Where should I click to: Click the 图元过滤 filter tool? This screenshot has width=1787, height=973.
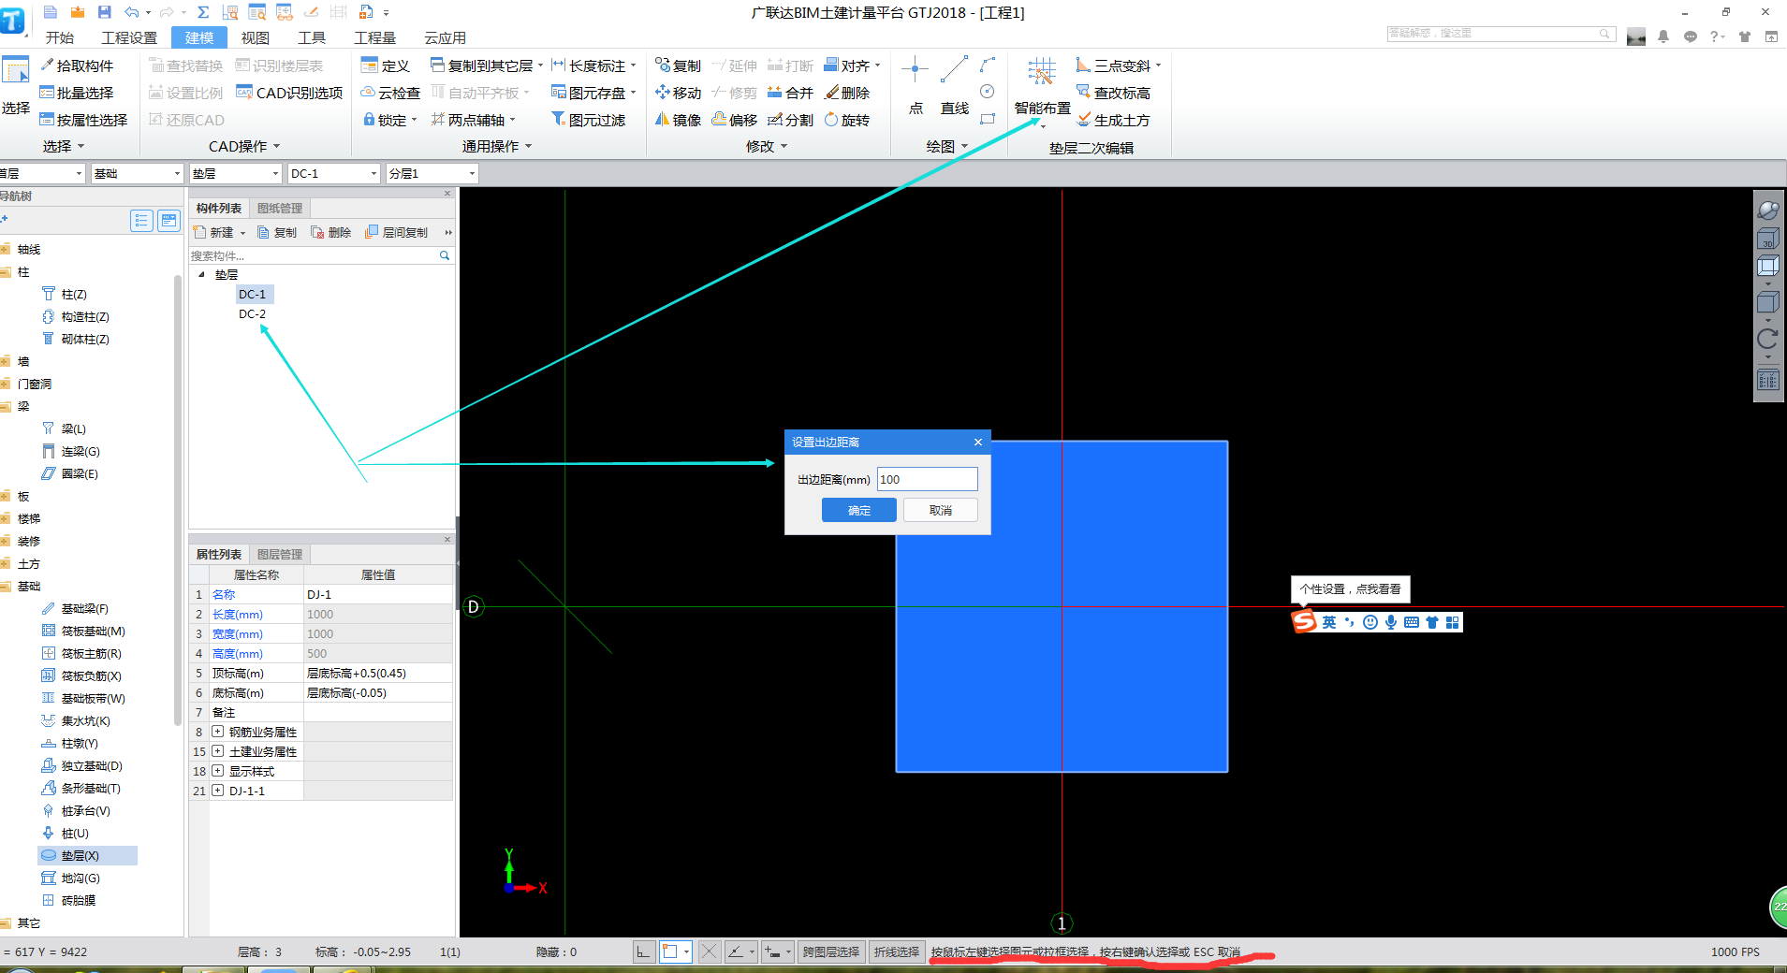(589, 120)
